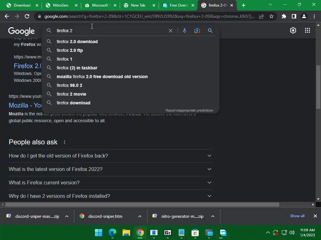Screen dimensions: 321x240
Task: Submit search using the magnifier button
Action: (x=210, y=31)
